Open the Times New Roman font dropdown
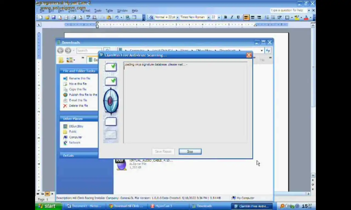351x210 pixels. pyautogui.click(x=208, y=17)
